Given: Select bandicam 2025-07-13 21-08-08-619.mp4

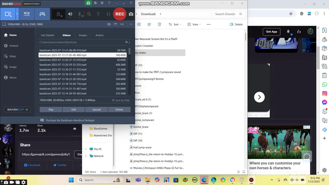Looking at the screenshot, I should [x=83, y=50].
